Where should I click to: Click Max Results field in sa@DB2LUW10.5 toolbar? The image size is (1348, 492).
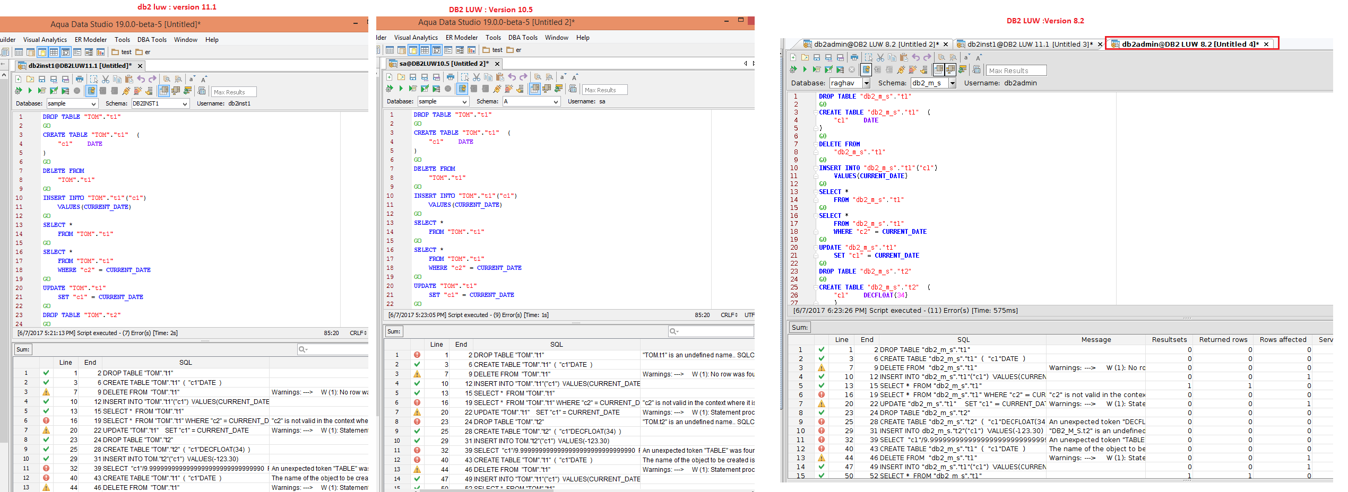tap(605, 90)
